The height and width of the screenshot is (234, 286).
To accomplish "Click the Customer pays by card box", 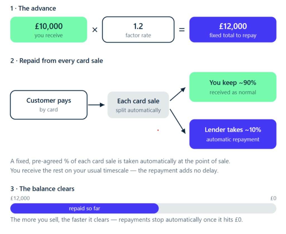I will [x=49, y=105].
